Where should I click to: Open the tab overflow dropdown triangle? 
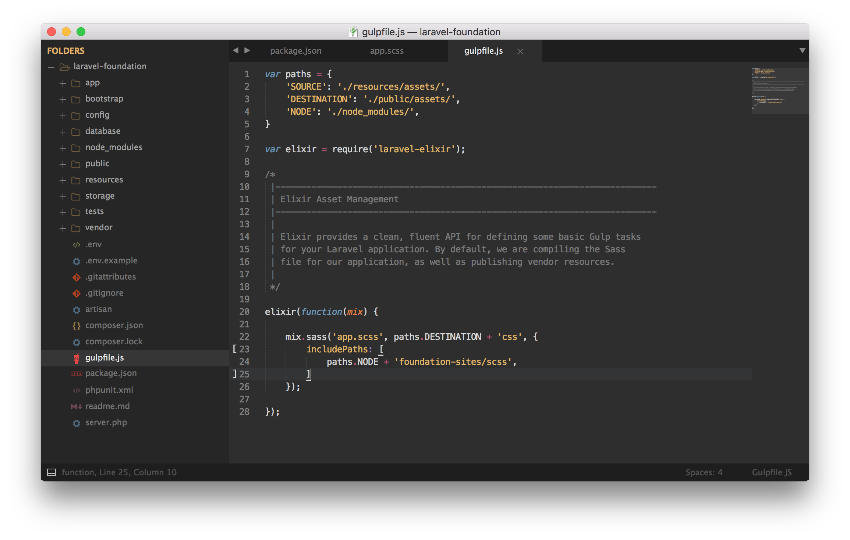tap(803, 51)
